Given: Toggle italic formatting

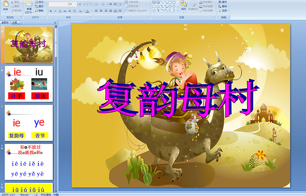Looking at the screenshot, I should tap(55, 11).
